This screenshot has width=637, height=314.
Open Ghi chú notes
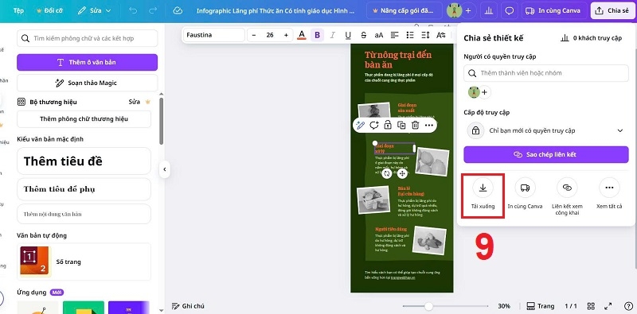(188, 306)
